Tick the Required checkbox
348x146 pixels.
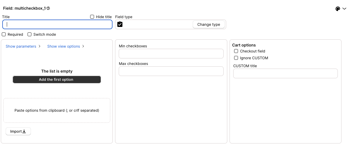[x=4, y=34]
